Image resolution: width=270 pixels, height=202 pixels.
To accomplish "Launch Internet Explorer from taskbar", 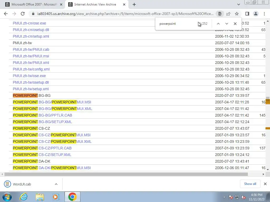I will point(23,197).
